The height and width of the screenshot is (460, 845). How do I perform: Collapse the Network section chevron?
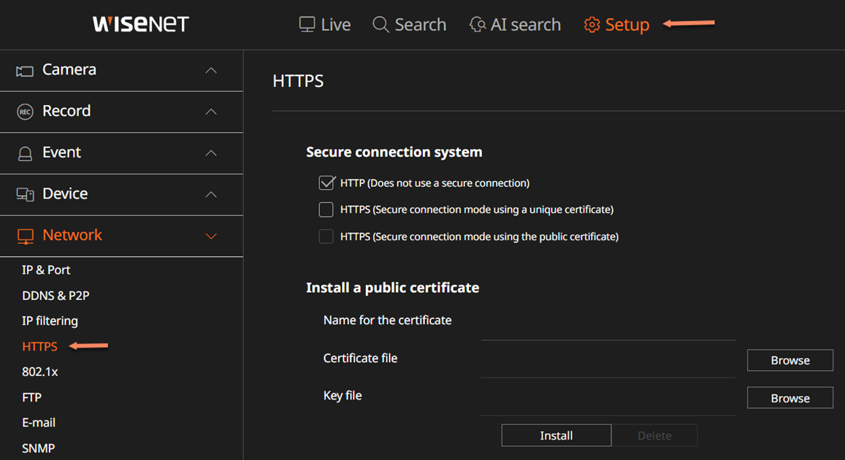click(211, 236)
